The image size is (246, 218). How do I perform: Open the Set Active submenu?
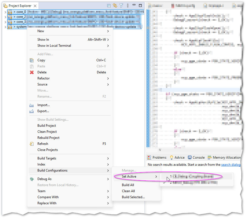click(x=136, y=176)
